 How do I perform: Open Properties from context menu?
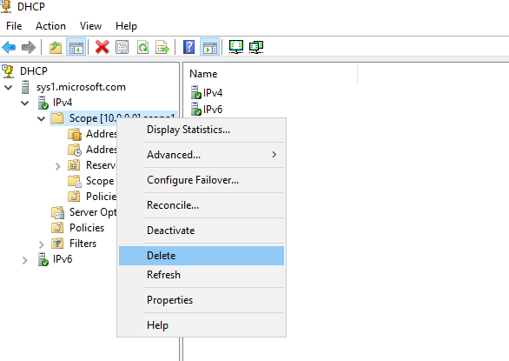pos(202,300)
